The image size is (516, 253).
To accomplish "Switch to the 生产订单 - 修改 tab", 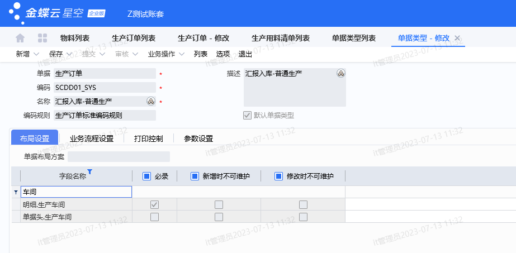I will (x=203, y=38).
